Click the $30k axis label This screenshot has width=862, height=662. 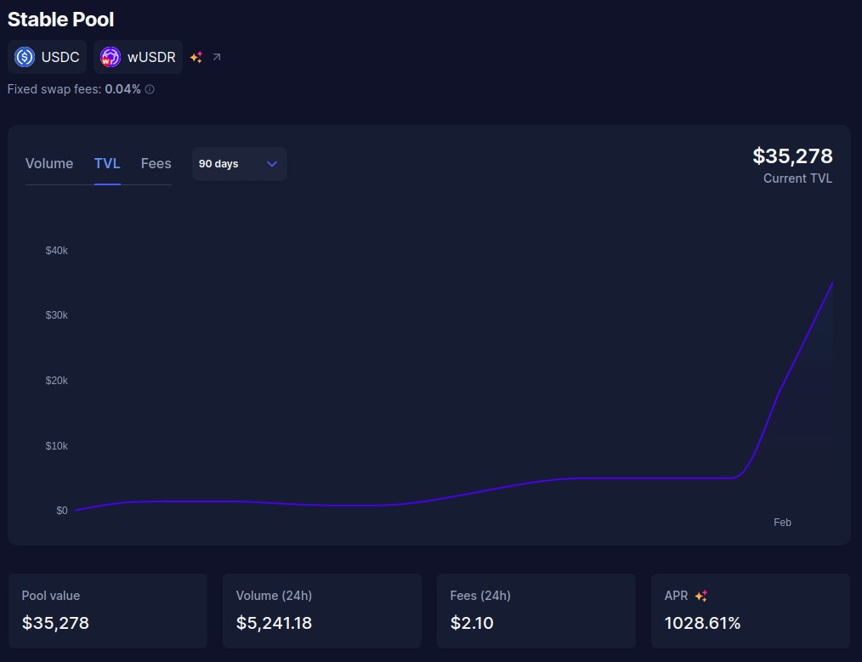[57, 314]
